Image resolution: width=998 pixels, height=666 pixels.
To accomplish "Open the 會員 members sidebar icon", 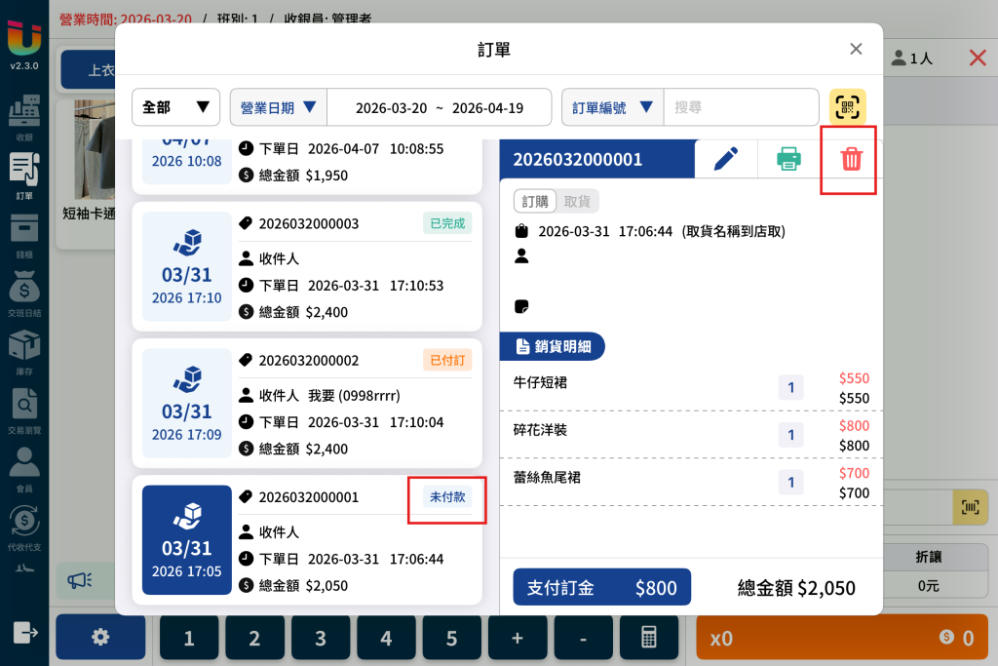I will coord(24,469).
